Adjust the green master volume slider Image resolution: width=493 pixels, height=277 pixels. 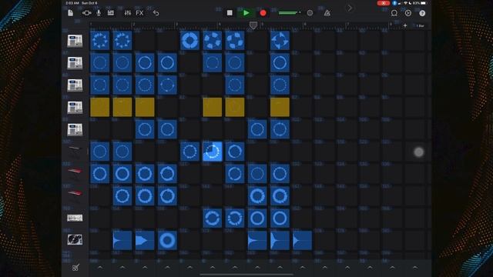click(x=290, y=13)
